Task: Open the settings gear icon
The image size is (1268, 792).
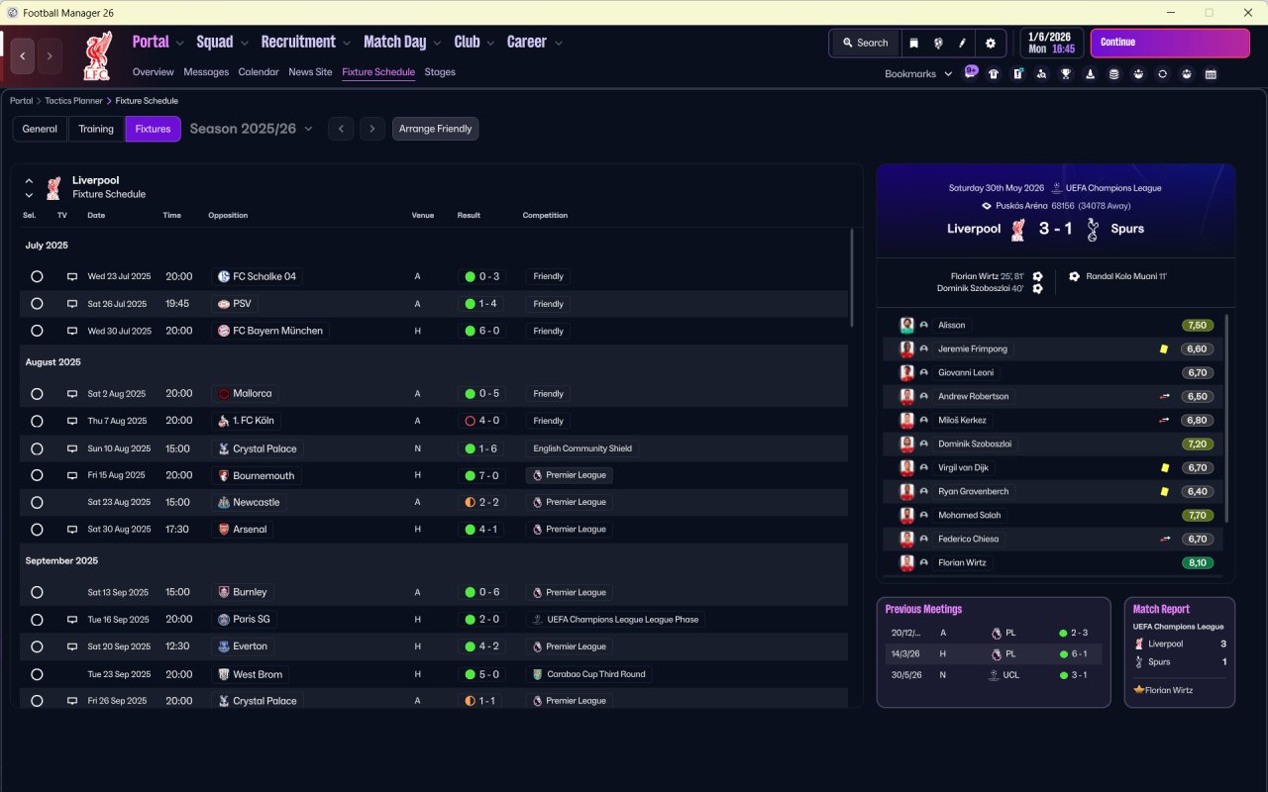Action: (x=991, y=43)
